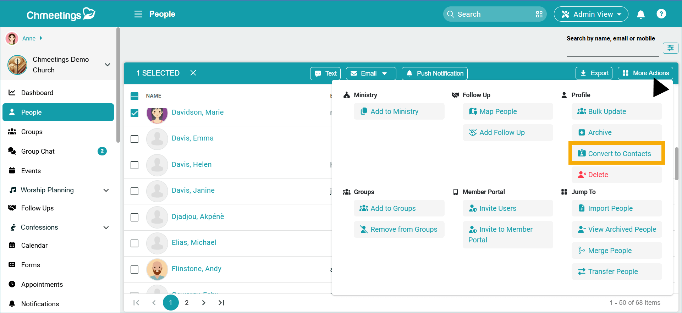Open Group Chat in the sidebar
The image size is (682, 313).
click(58, 151)
